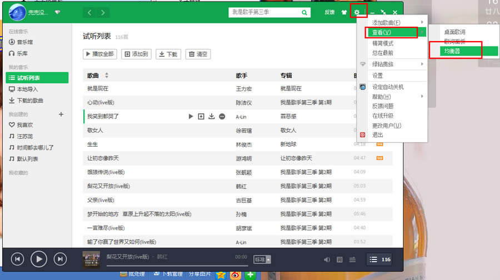Open more options for 我笑到都哭了
Image resolution: width=500 pixels, height=280 pixels.
(222, 117)
